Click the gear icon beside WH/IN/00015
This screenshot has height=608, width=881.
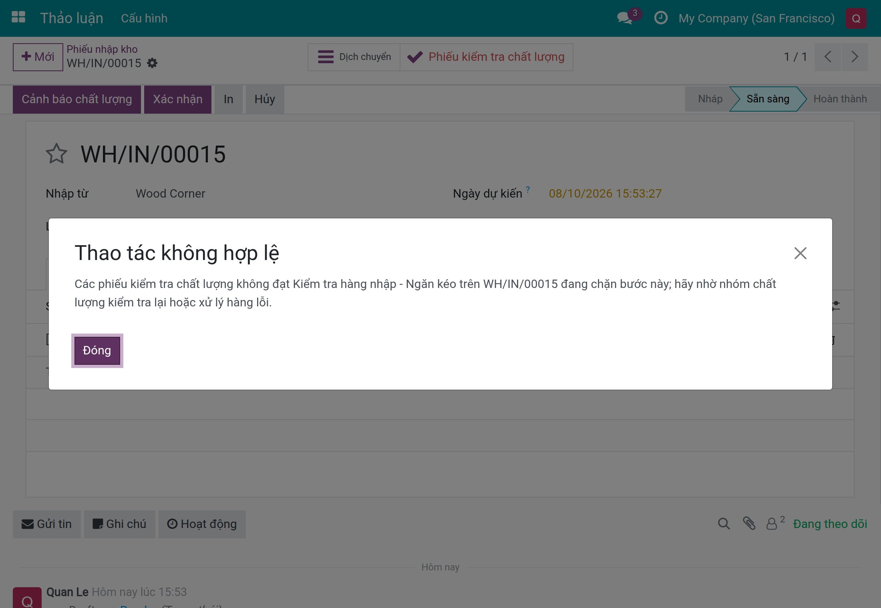[x=152, y=63]
